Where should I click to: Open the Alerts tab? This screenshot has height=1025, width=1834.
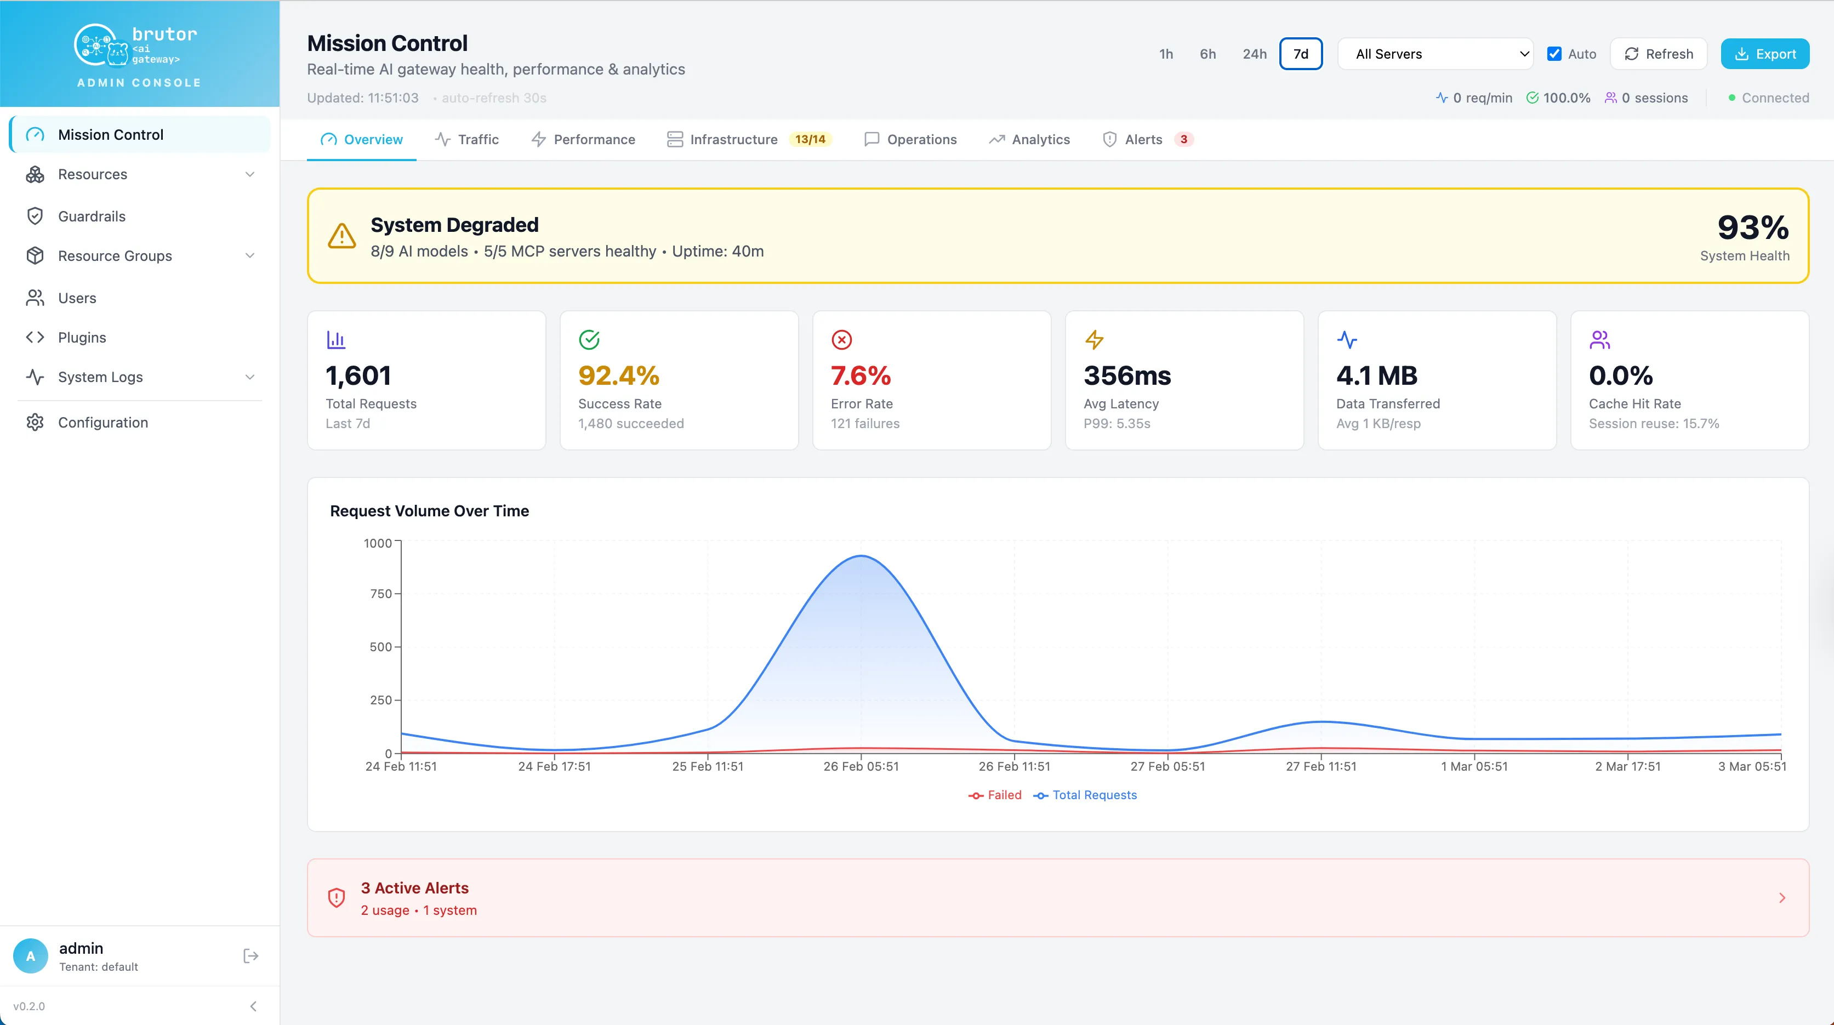click(x=1147, y=140)
